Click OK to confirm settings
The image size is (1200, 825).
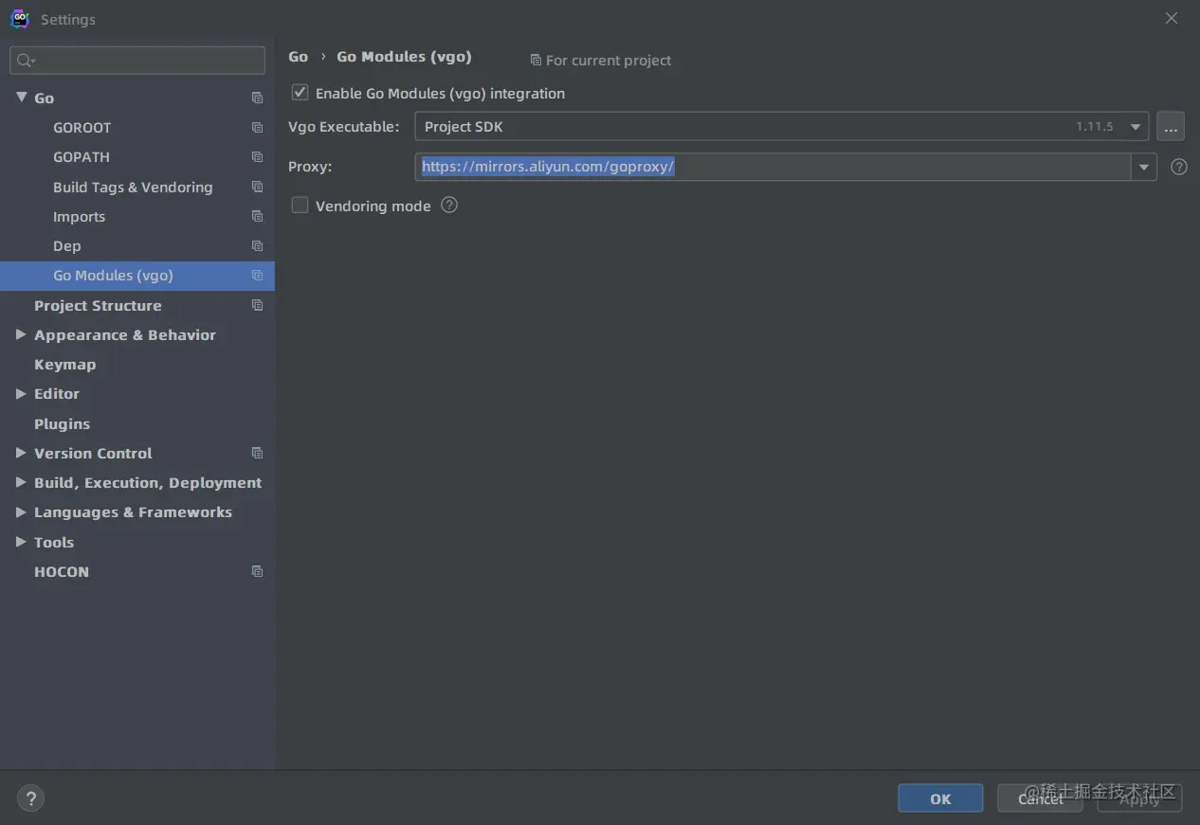click(x=940, y=798)
